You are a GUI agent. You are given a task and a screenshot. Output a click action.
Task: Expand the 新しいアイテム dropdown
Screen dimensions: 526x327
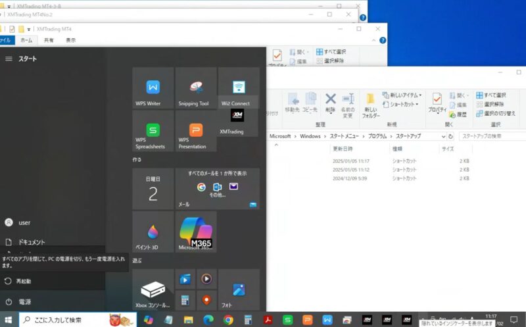pos(402,95)
